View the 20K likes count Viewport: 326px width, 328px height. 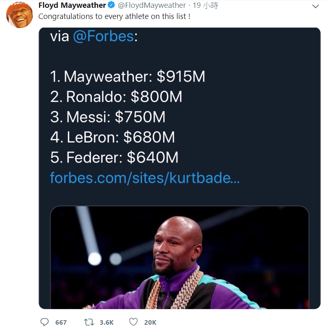(x=150, y=322)
